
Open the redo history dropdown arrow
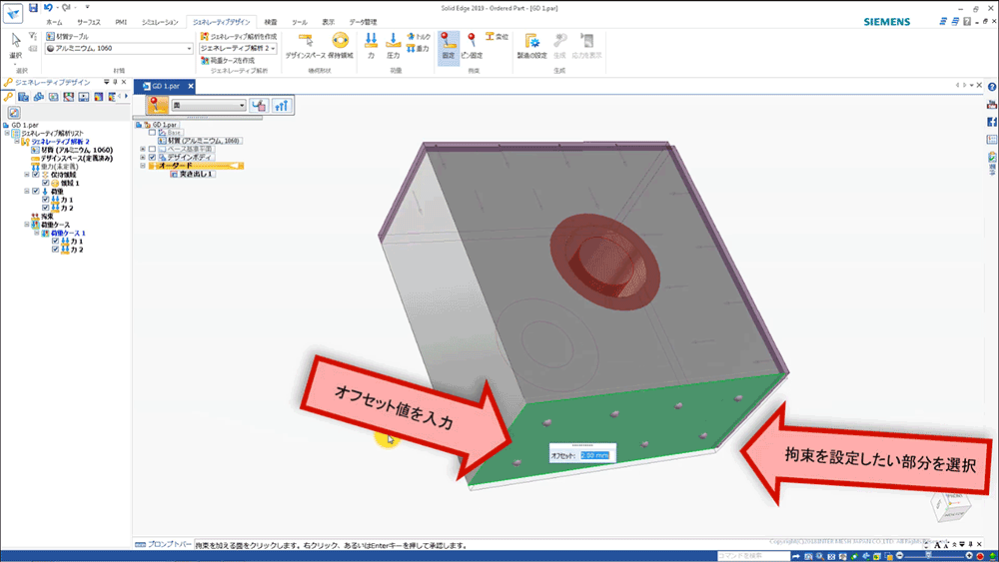[x=75, y=8]
